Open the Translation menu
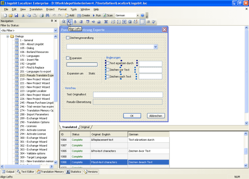This screenshot has width=249, height=179. tap(36, 9)
